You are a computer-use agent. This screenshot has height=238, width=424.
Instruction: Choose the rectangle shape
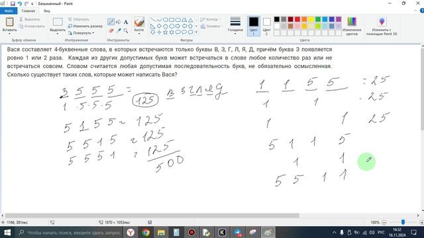172,20
